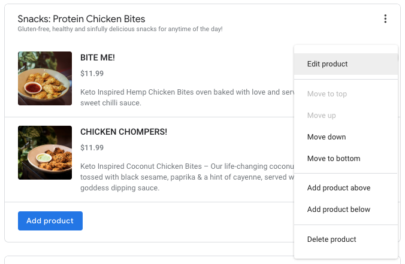This screenshot has width=405, height=264.
Task: Click the greyed-out Move to top option
Action: click(x=327, y=94)
